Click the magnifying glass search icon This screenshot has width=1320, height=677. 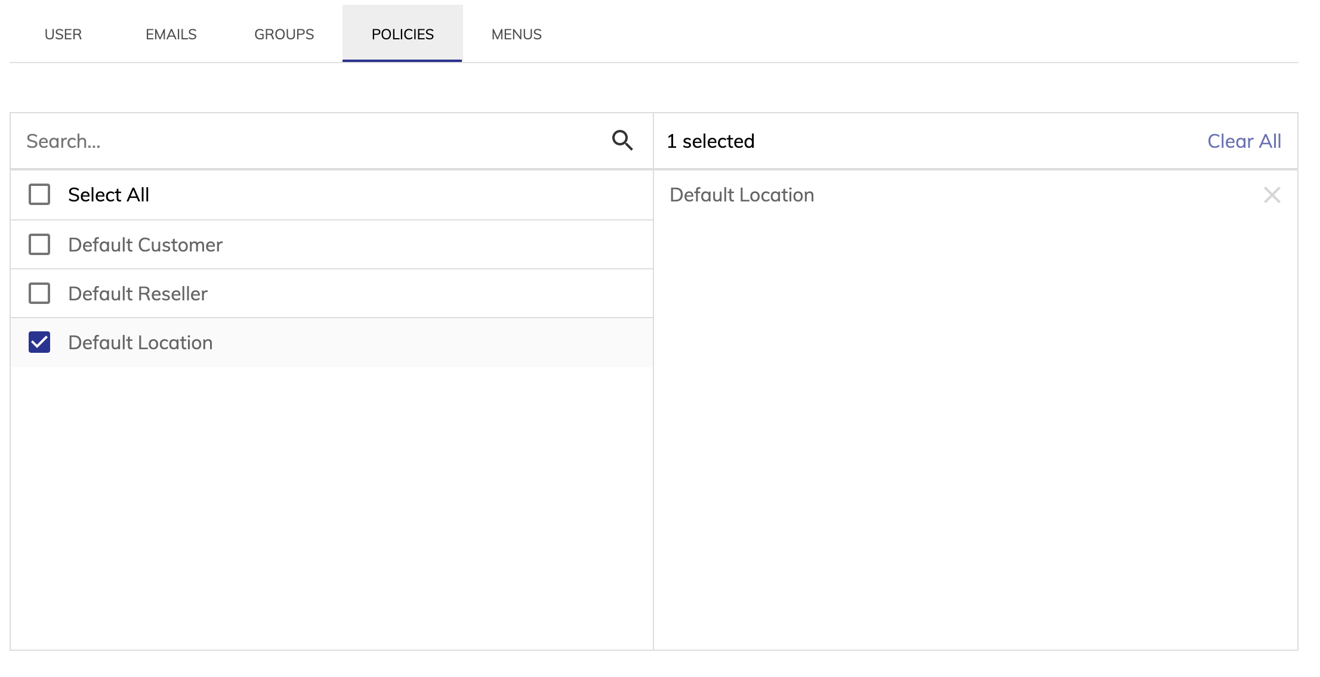click(x=622, y=141)
